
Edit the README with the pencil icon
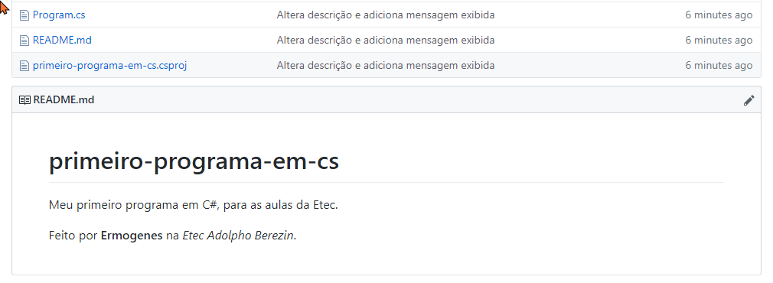click(x=749, y=100)
